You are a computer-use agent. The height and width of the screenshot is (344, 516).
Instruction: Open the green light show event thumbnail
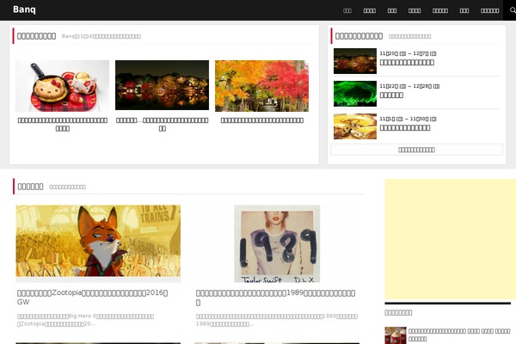pyautogui.click(x=355, y=94)
